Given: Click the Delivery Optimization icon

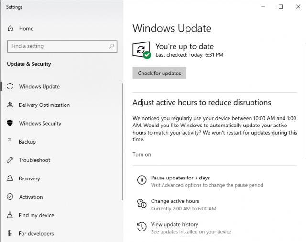Looking at the screenshot, I should click(10, 105).
